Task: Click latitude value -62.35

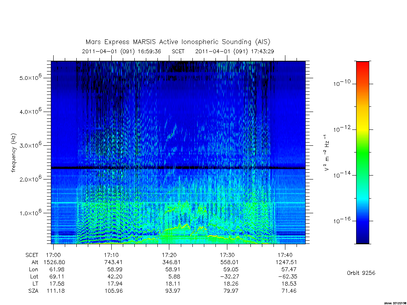Action: (288, 276)
